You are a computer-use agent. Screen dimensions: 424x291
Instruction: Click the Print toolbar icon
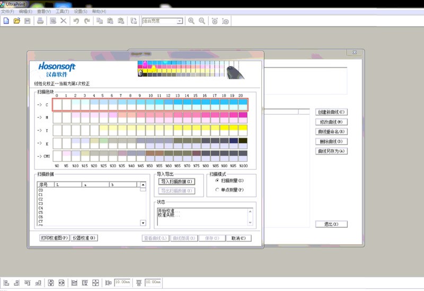(40, 21)
